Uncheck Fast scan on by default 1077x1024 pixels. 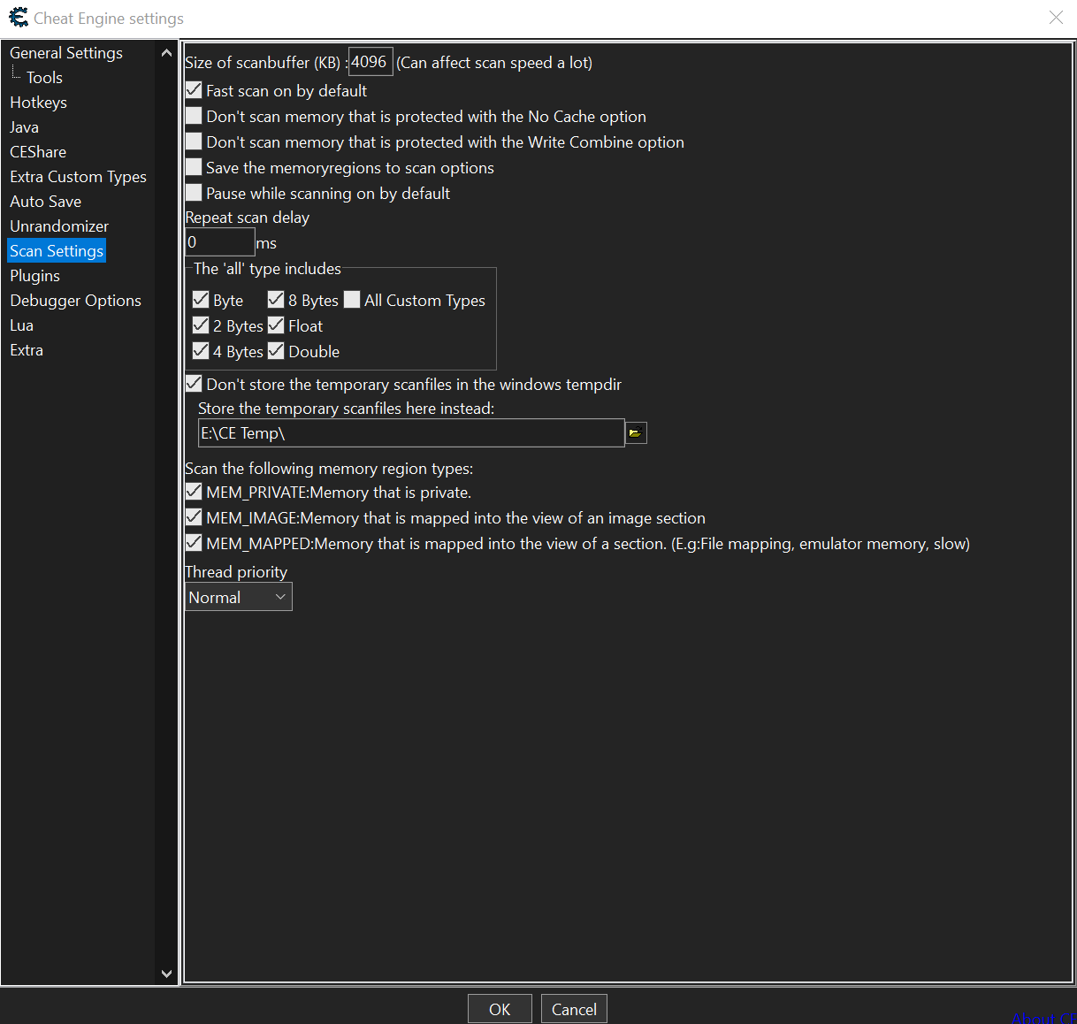click(195, 90)
